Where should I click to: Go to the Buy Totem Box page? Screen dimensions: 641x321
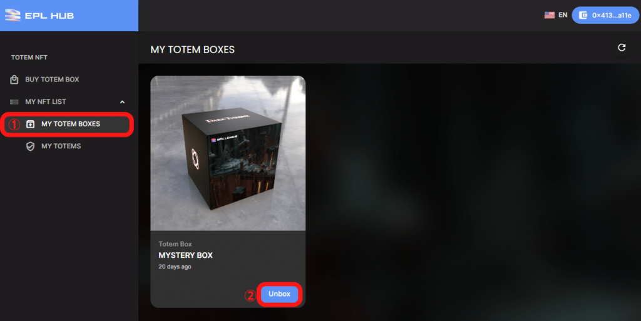tap(52, 79)
